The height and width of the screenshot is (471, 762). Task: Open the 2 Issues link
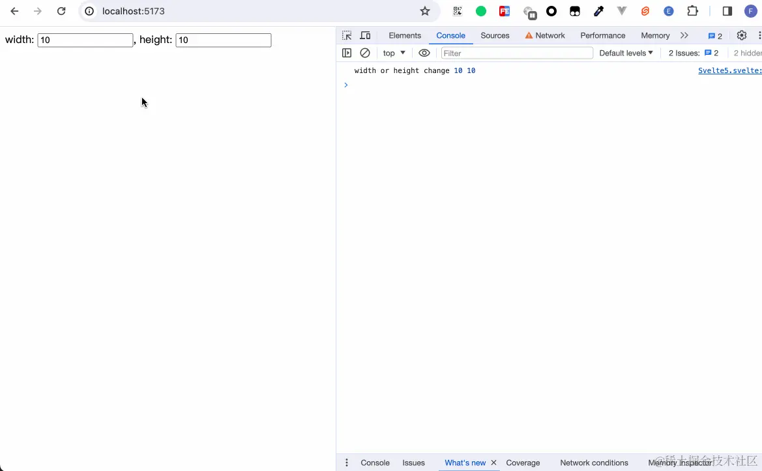[694, 53]
